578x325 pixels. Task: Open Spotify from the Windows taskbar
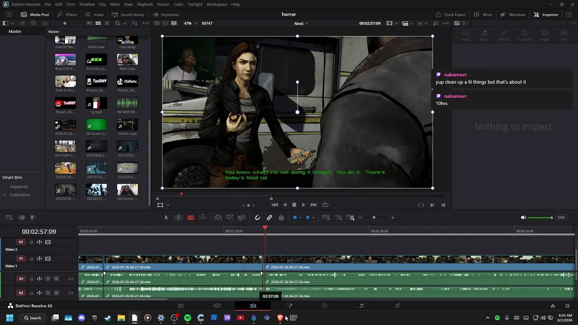187,318
